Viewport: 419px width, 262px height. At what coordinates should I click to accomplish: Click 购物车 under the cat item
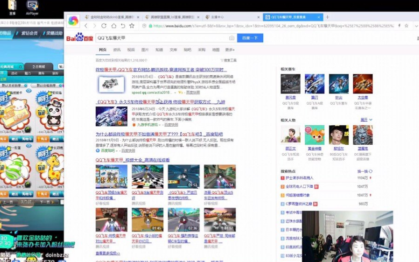(27, 139)
